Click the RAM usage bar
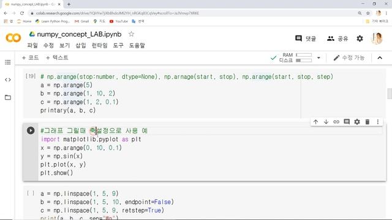The image size is (392, 220). 304,55
